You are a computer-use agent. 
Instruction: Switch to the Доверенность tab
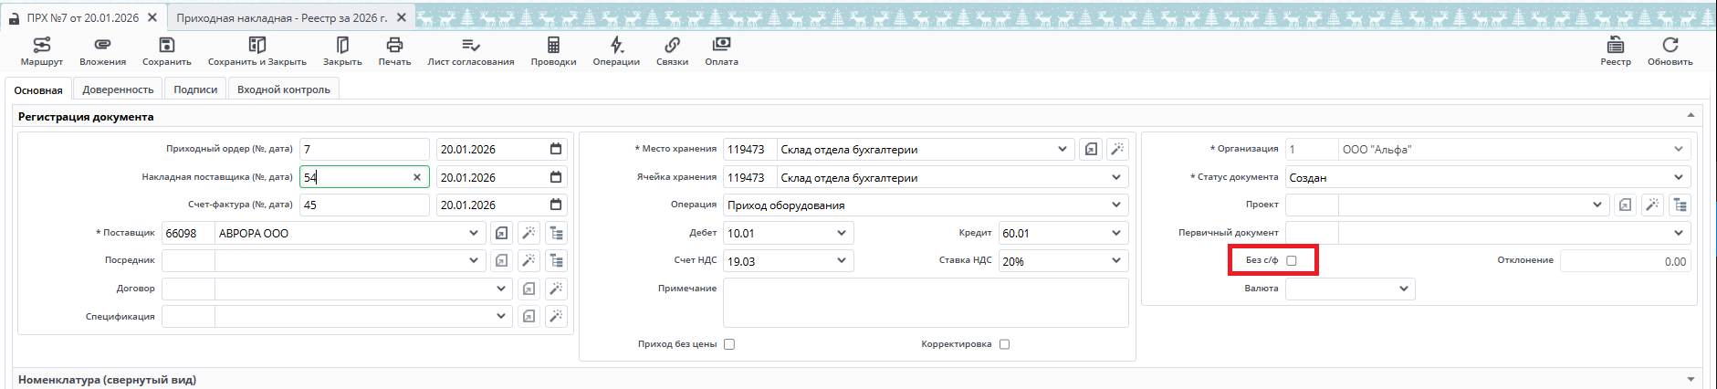118,89
